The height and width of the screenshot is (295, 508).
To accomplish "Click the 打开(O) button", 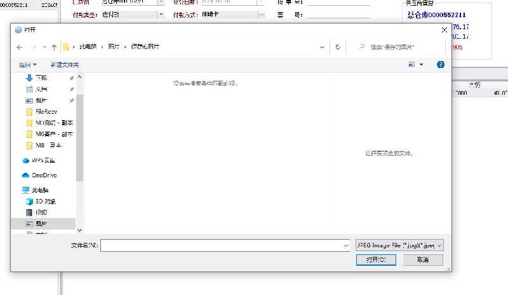I will pyautogui.click(x=376, y=260).
